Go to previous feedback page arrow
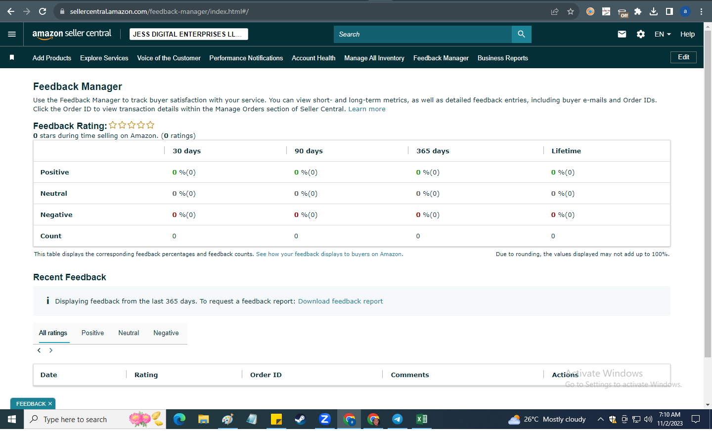The height and width of the screenshot is (431, 712). point(39,350)
